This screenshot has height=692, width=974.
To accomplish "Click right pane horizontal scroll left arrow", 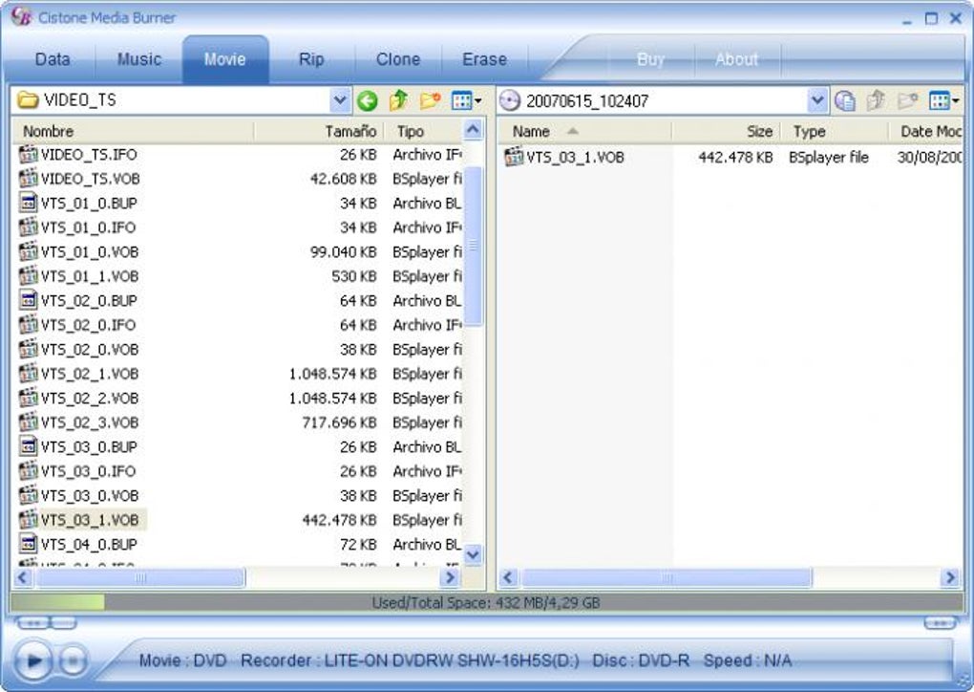I will point(508,577).
